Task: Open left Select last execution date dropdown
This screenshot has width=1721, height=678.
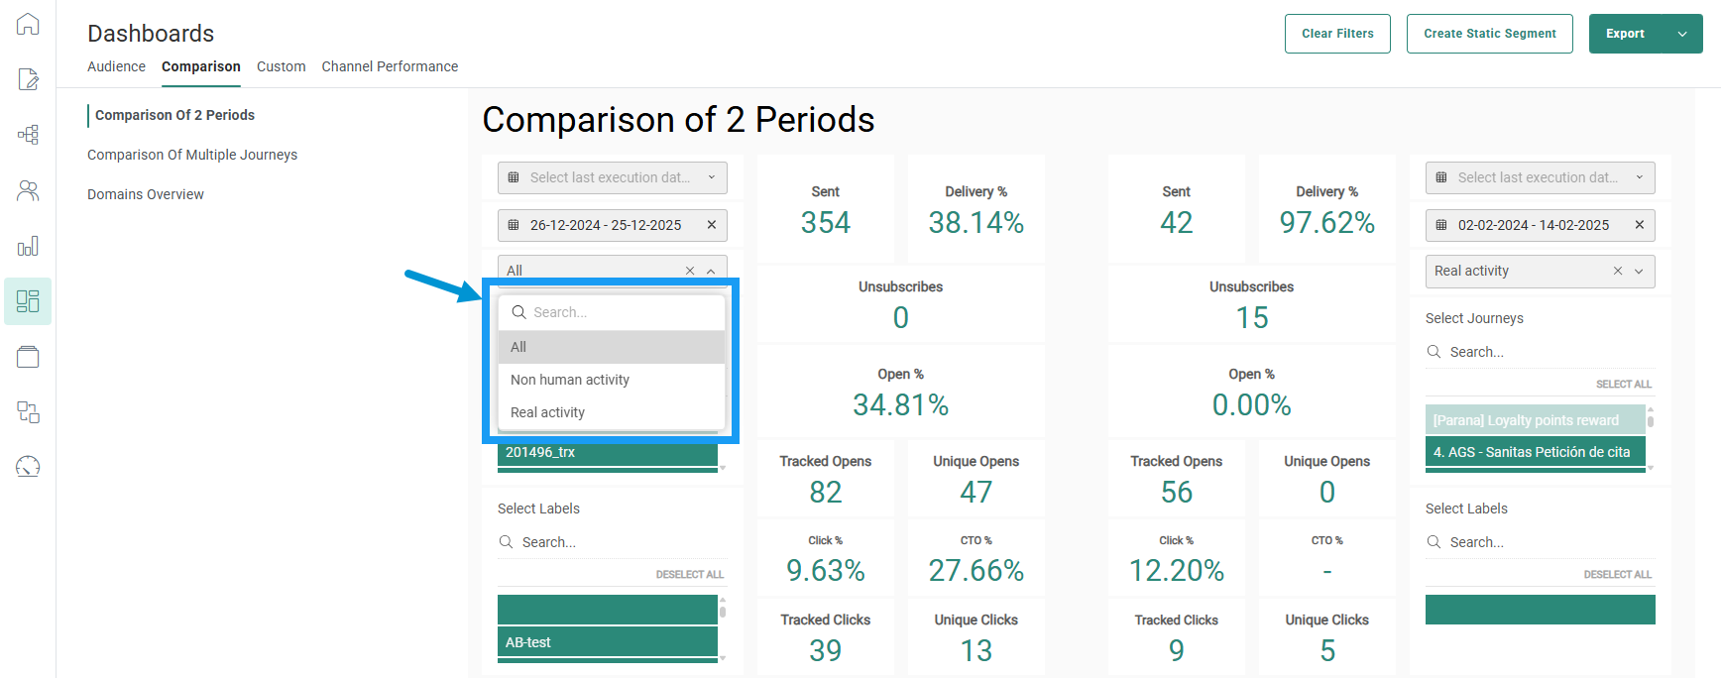Action: 612,177
